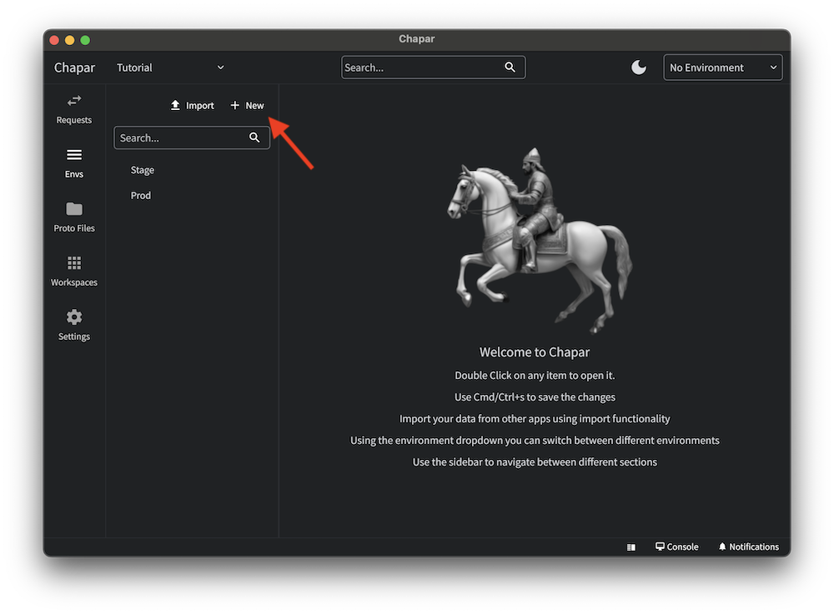Screen dimensions: 834x614
Task: Expand the No Environment dropdown
Action: [722, 67]
